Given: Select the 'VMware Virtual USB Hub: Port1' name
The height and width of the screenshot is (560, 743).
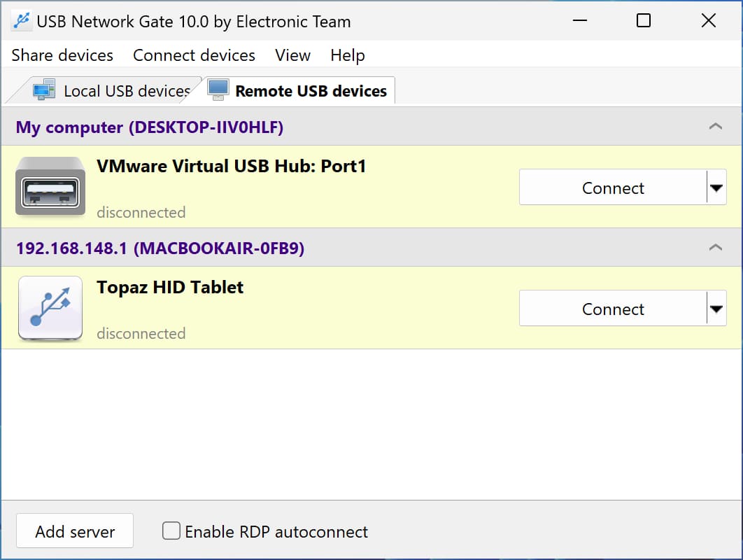Looking at the screenshot, I should pyautogui.click(x=232, y=167).
